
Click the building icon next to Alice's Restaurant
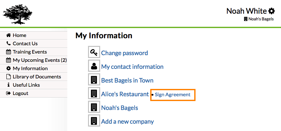point(94,94)
